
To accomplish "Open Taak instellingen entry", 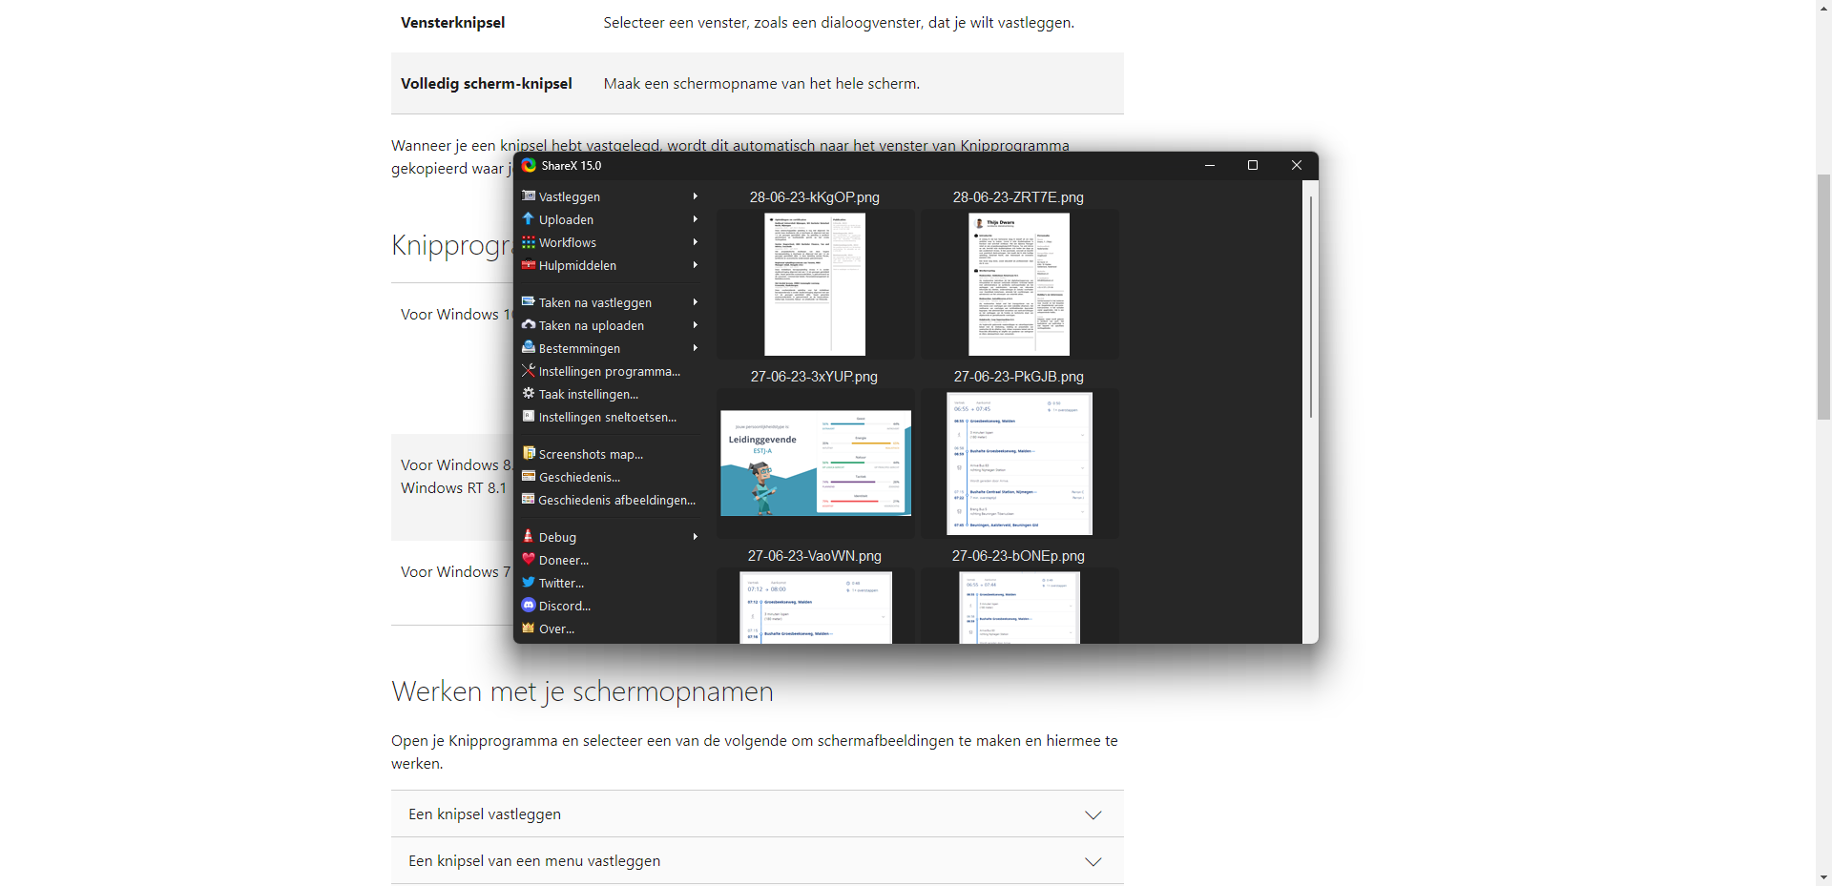I will [x=588, y=395].
